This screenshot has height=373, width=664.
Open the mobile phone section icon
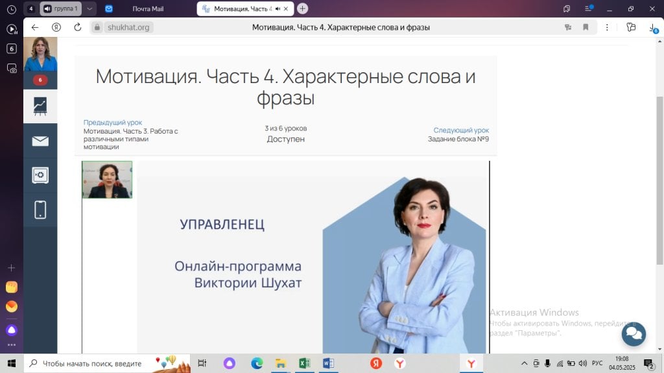pos(40,210)
